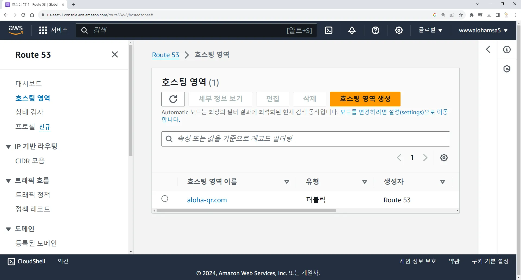Open the browser tab search dropdown
The image size is (521, 280).
coord(477,4)
